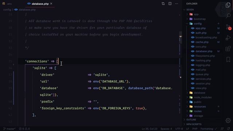Viewport: 233px width, 131px height.
Task: Click the UTF-8 encoding selector
Action: 179,129
